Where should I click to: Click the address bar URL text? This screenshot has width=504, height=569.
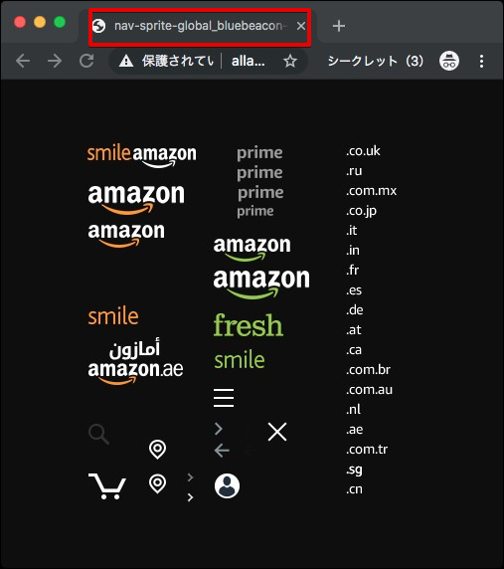(249, 61)
